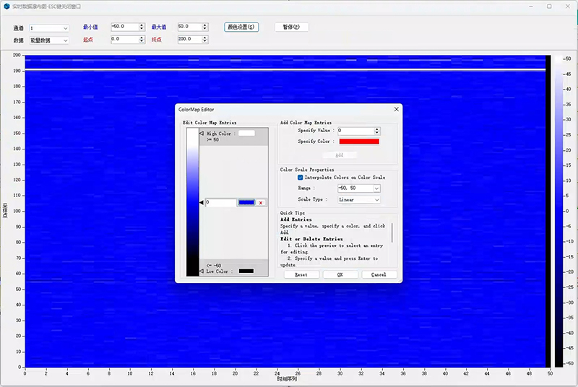The height and width of the screenshot is (387, 578).
Task: Click the Low Color marker triangle
Action: click(x=202, y=271)
